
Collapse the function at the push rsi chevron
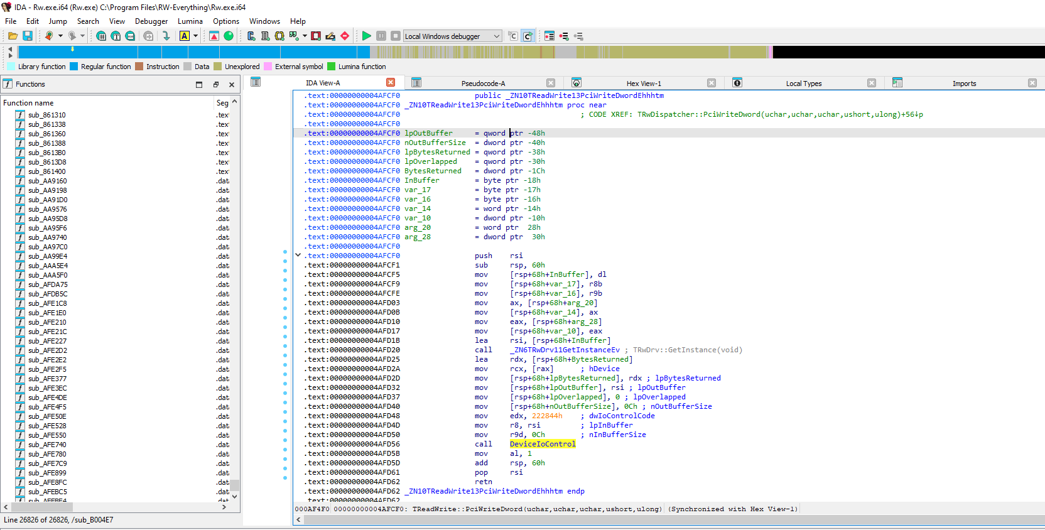[x=298, y=255]
